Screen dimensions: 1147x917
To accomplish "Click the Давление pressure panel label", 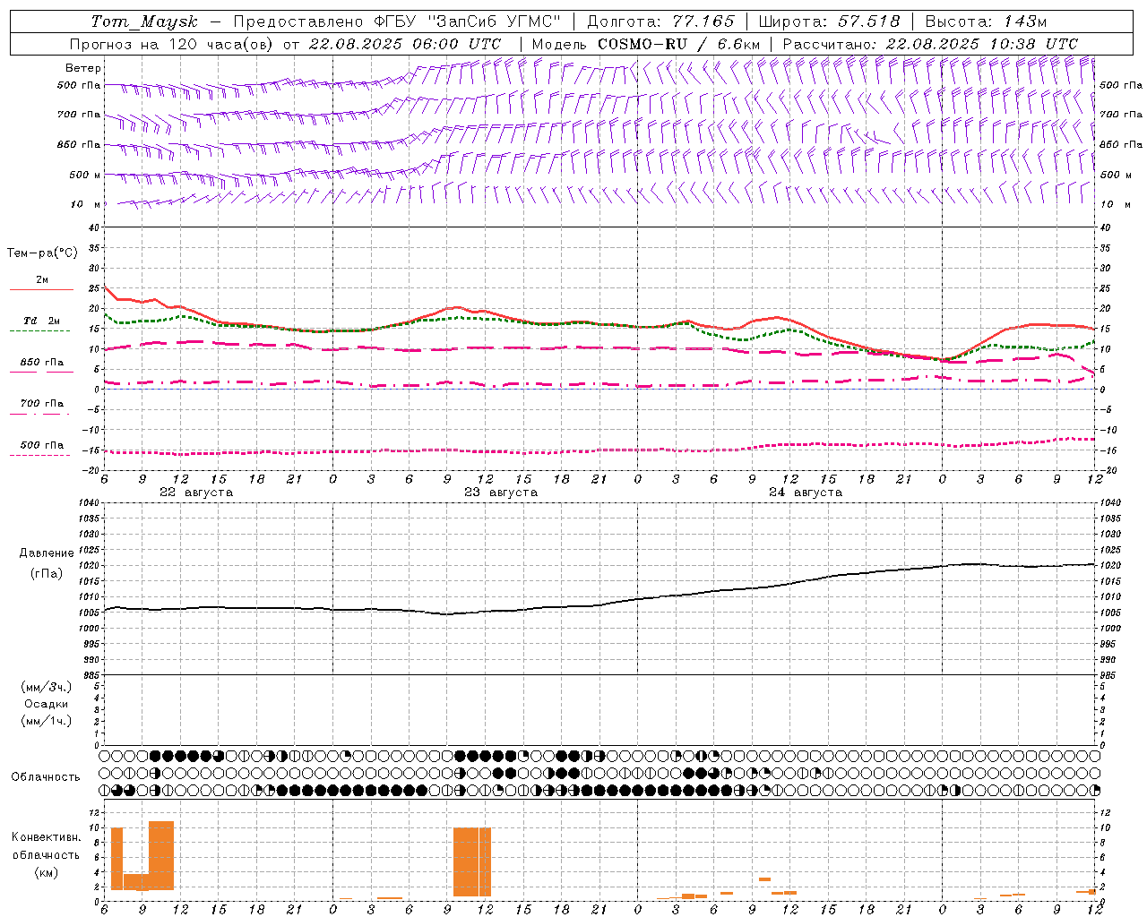I will coord(47,553).
